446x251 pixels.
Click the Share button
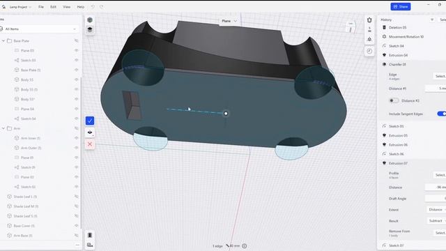(x=401, y=6)
